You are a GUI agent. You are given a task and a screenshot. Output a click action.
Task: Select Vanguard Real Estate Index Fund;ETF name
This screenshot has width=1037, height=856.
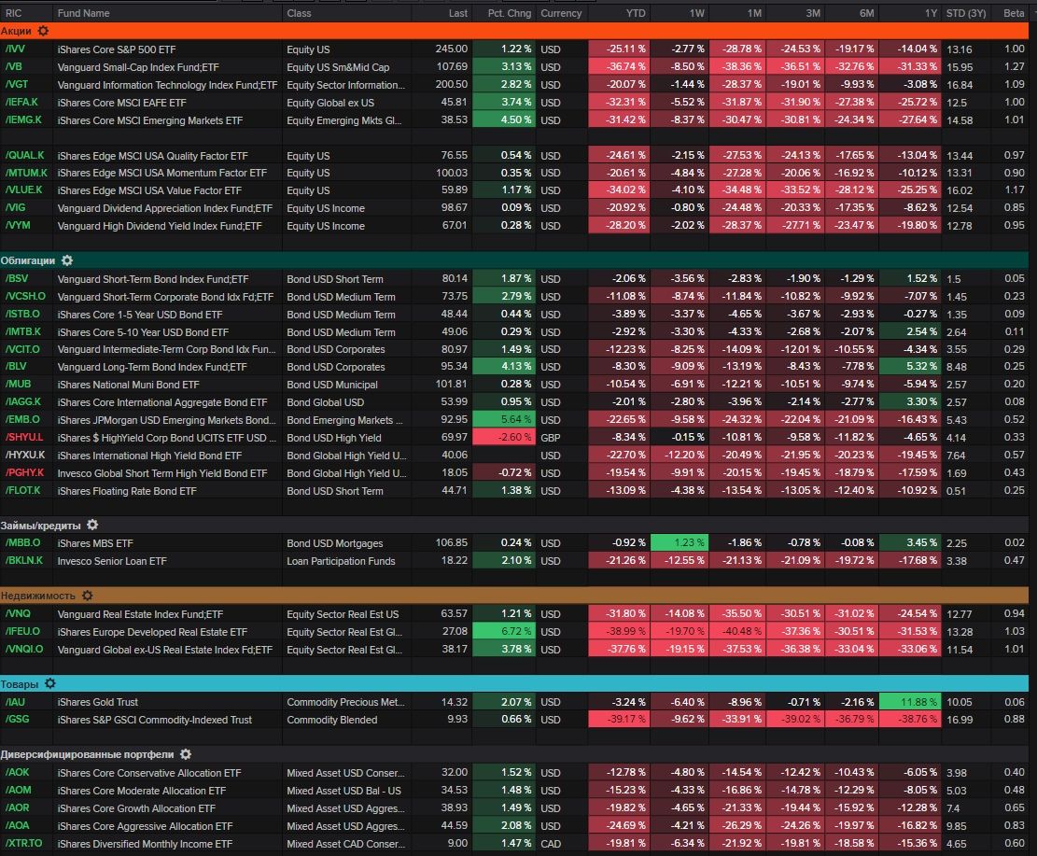point(140,614)
